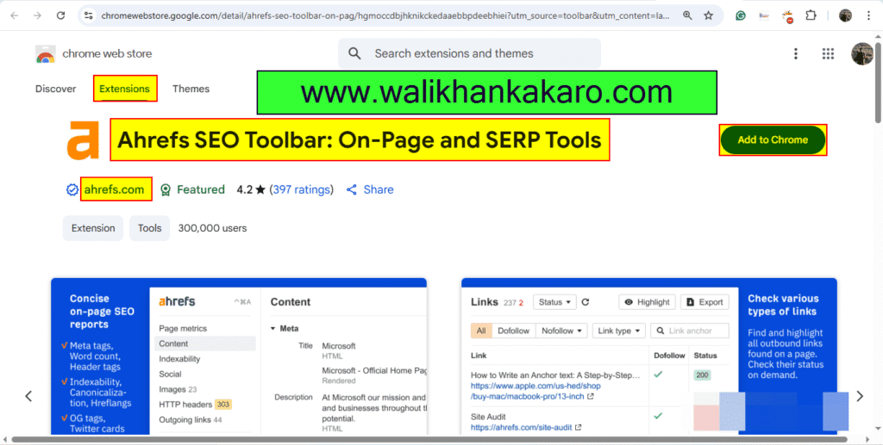Open the web store more options menu

click(795, 53)
